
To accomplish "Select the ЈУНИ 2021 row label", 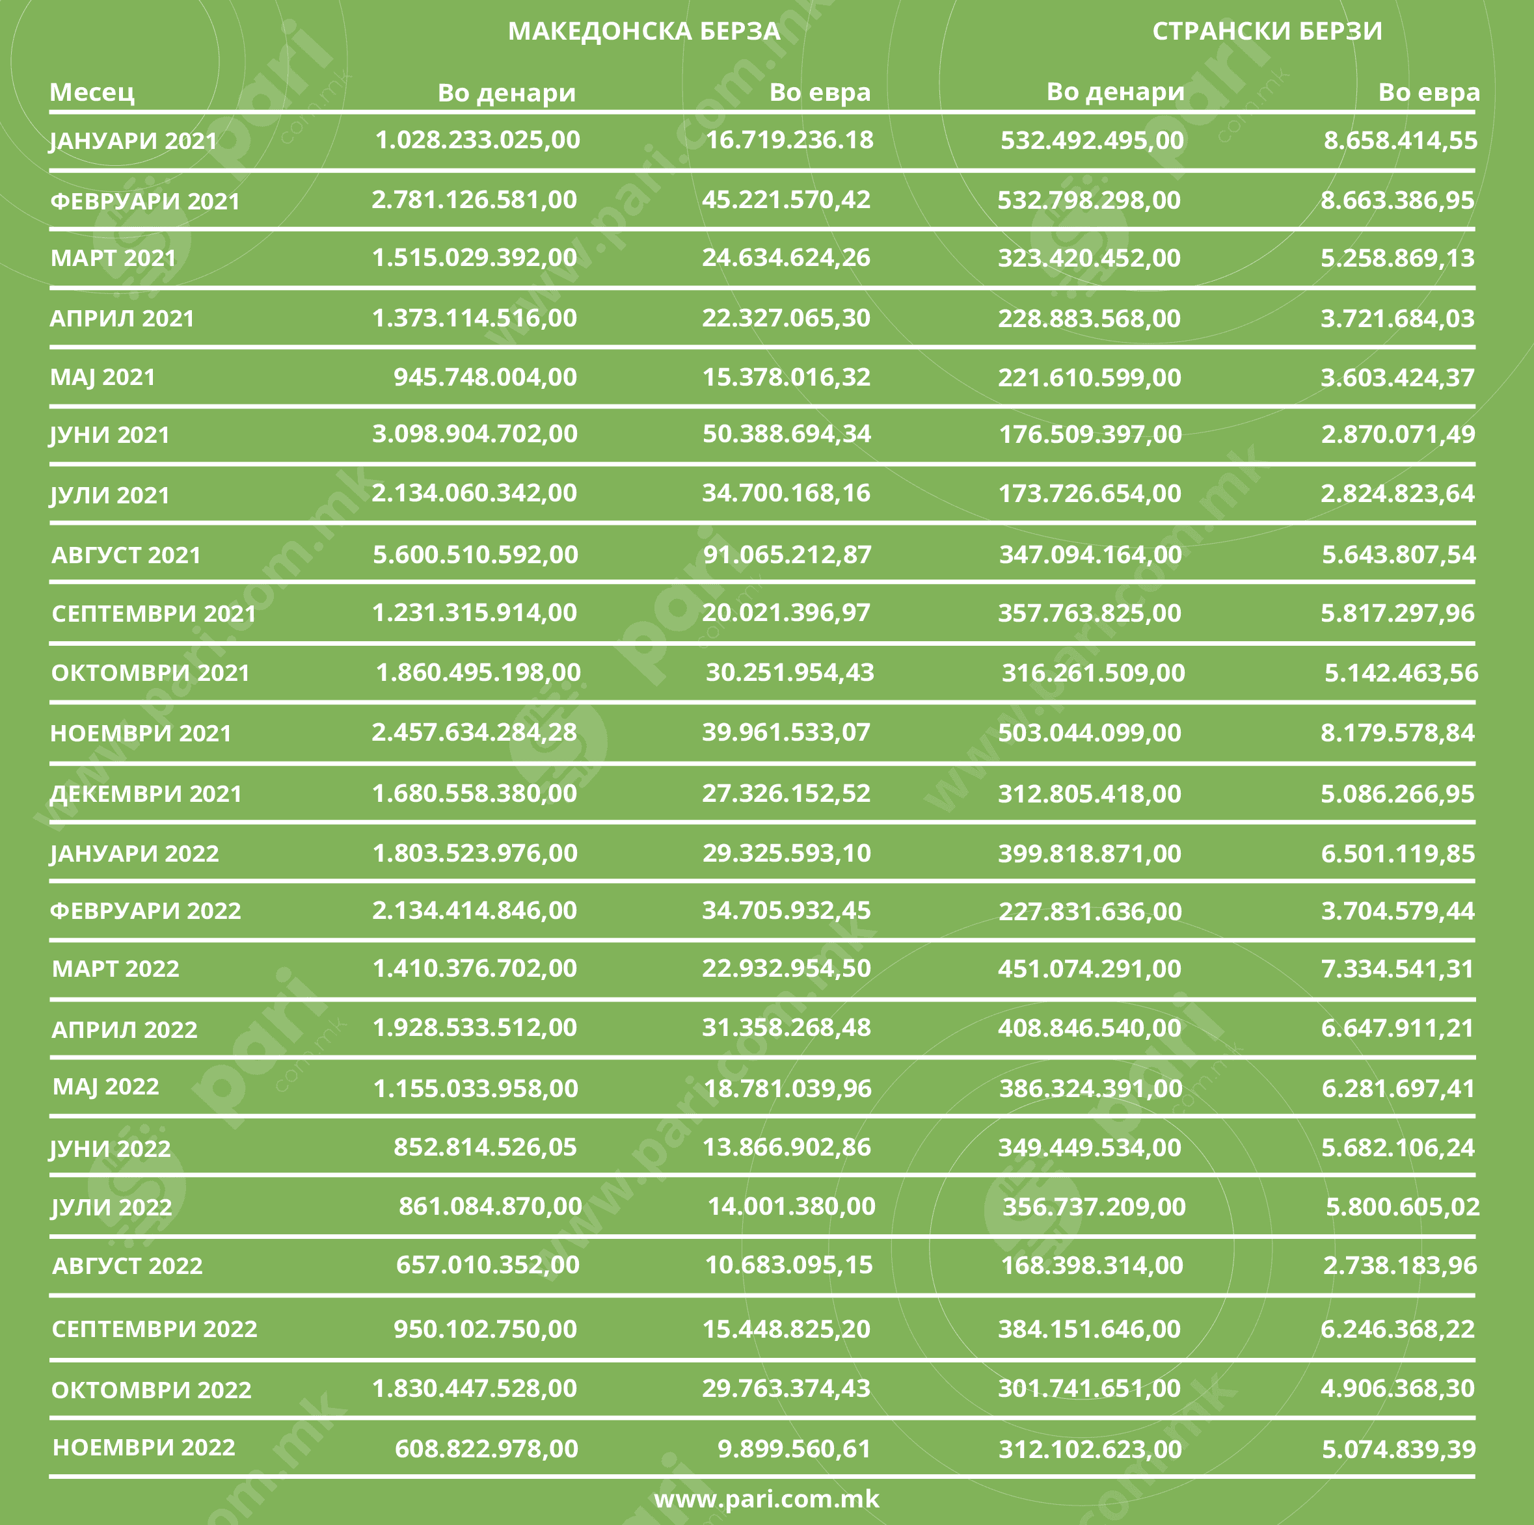I will pyautogui.click(x=111, y=435).
